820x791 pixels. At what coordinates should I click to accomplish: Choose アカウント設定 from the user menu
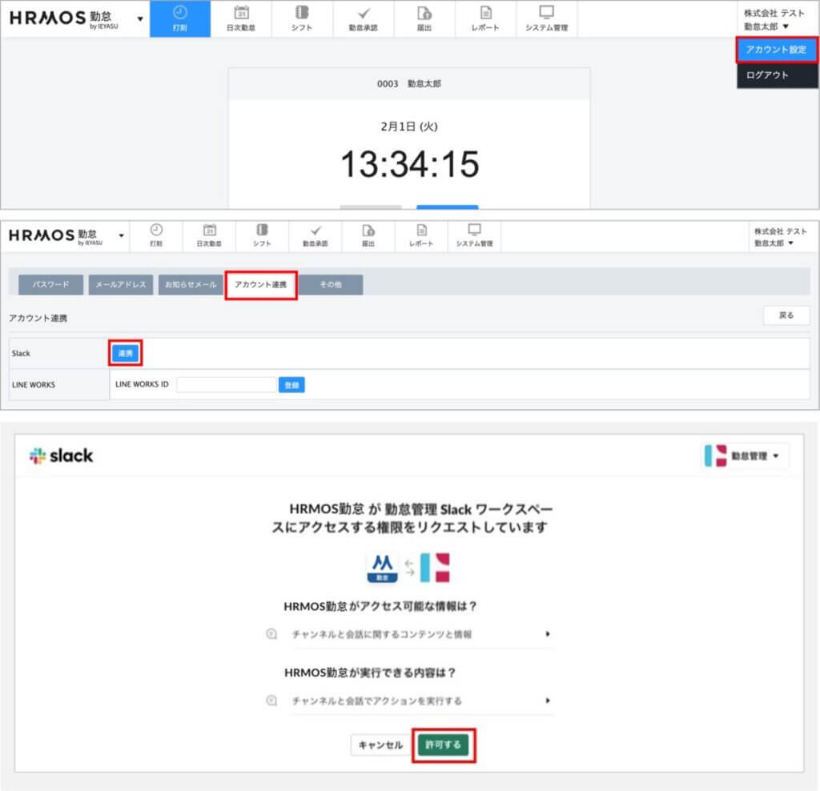776,50
